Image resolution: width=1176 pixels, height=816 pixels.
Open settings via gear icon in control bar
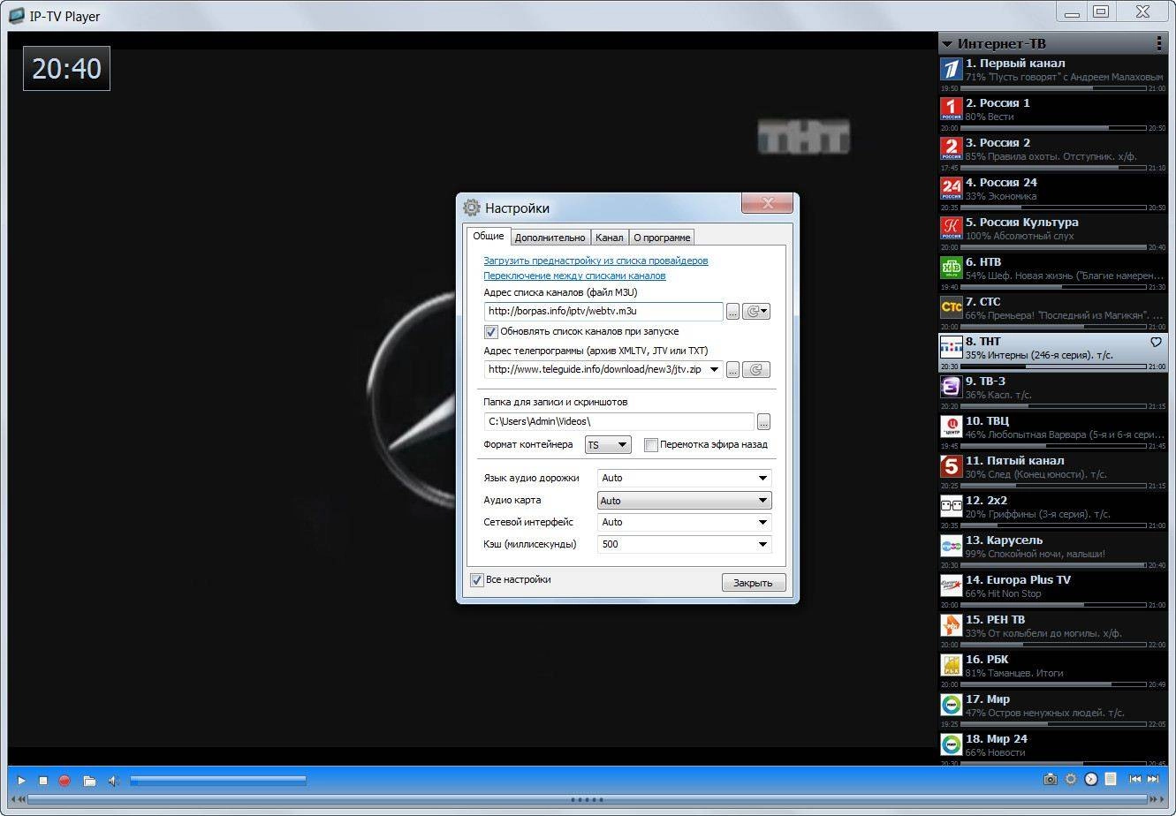1071,779
